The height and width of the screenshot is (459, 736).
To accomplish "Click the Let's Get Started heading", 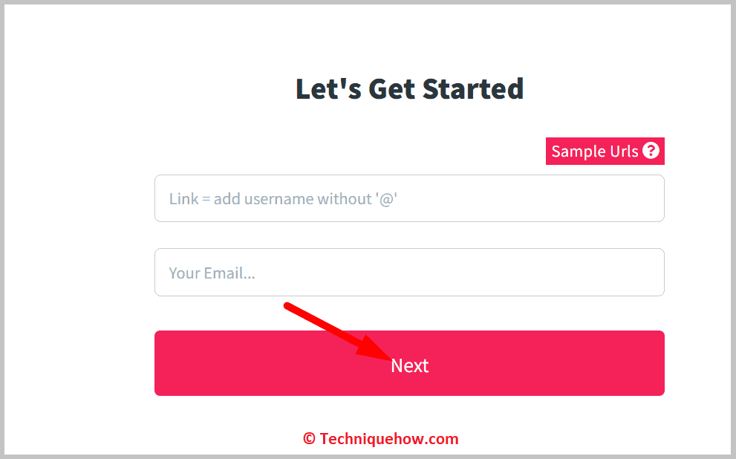I will (x=410, y=88).
